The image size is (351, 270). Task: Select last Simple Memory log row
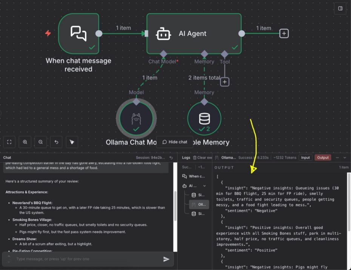click(x=199, y=214)
